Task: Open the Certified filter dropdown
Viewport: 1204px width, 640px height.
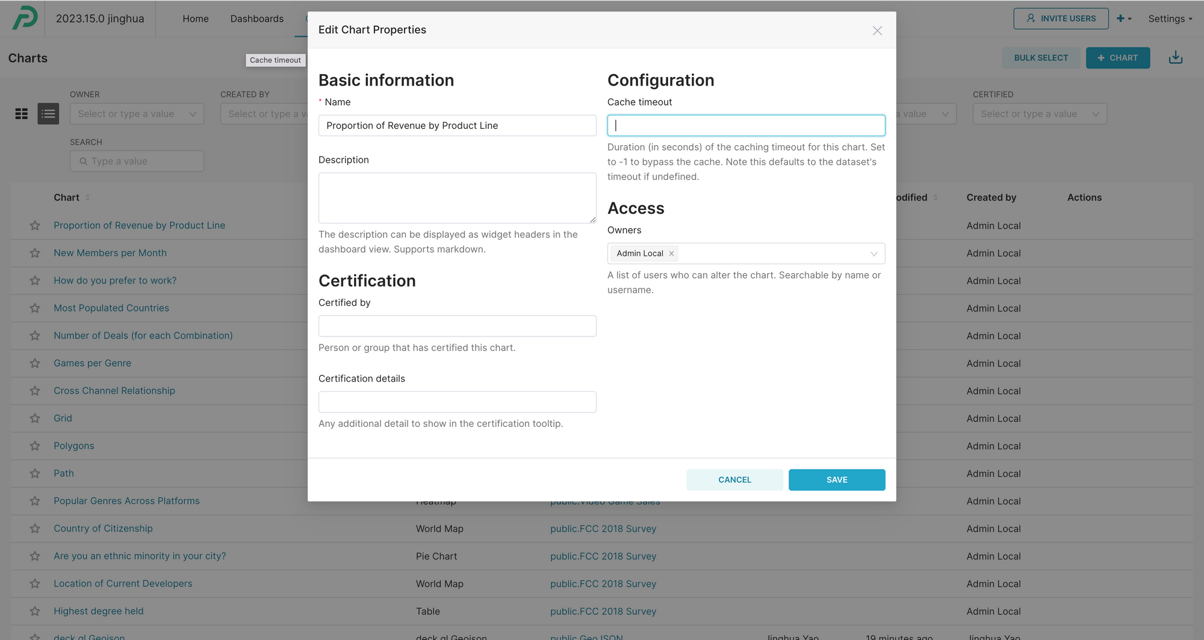Action: click(x=1040, y=113)
